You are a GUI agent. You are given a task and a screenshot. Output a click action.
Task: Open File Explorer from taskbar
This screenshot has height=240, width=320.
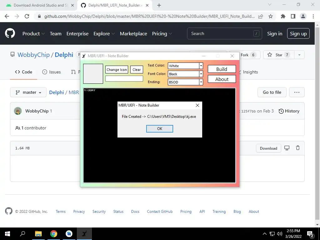click(38, 234)
